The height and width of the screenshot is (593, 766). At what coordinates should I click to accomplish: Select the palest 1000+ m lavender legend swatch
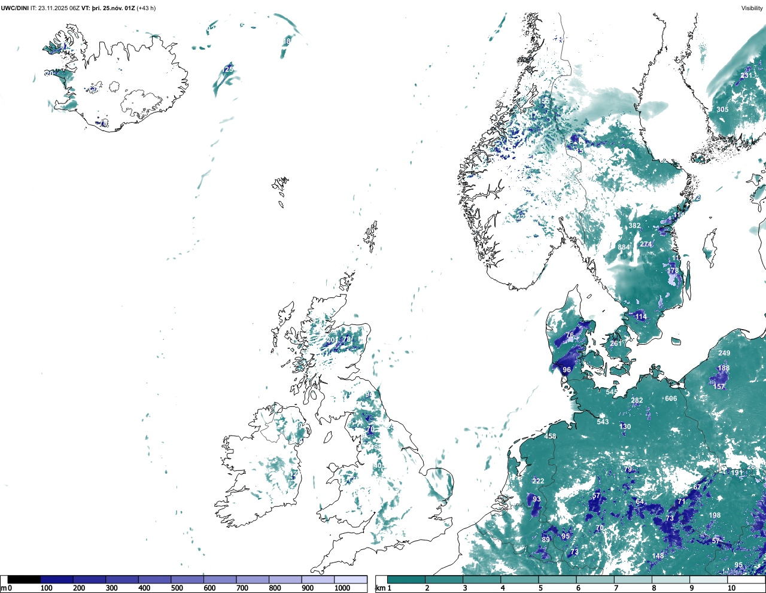tap(350, 580)
